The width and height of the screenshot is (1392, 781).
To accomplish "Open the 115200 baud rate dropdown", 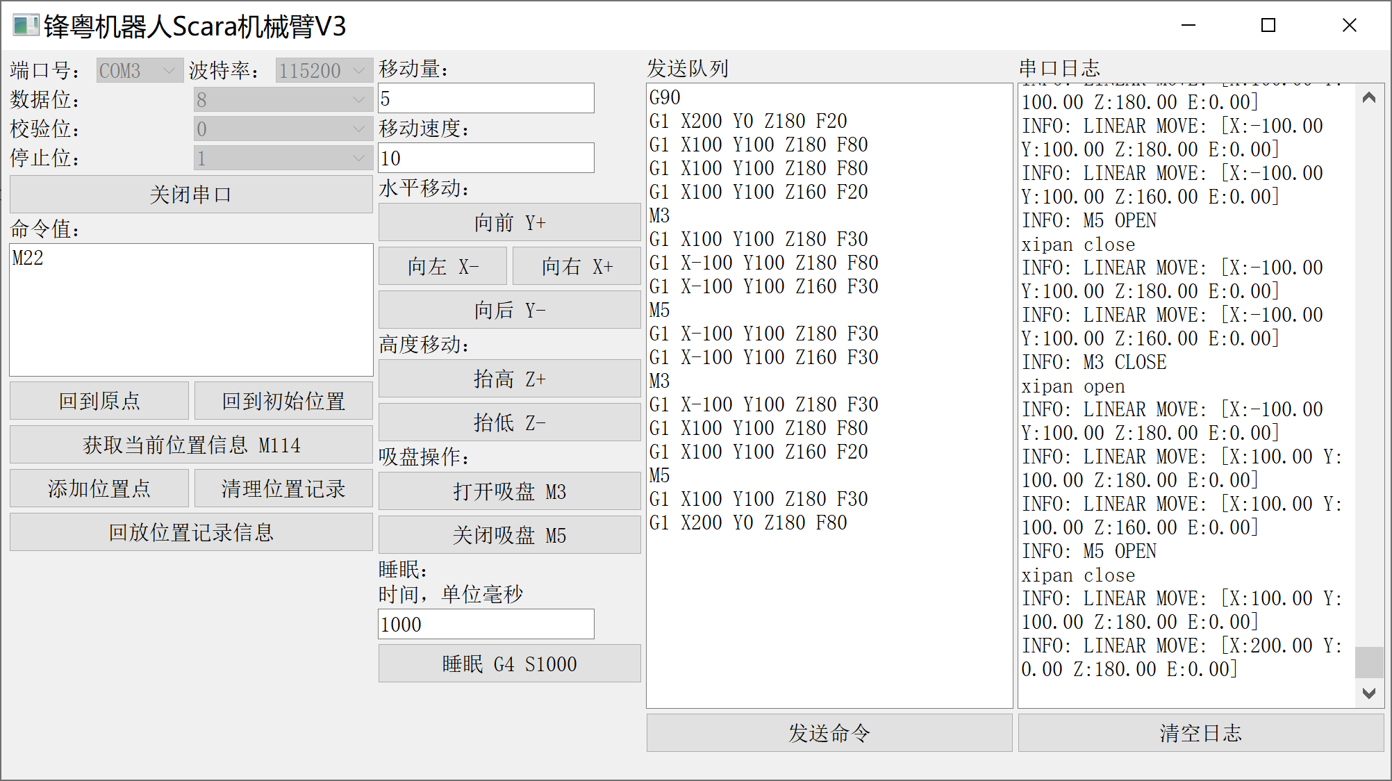I will [x=324, y=70].
